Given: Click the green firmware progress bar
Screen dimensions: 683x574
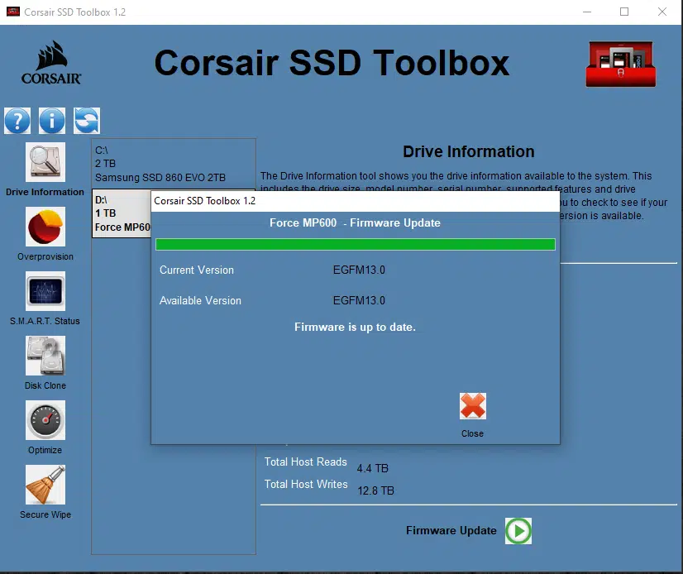Looking at the screenshot, I should (356, 245).
